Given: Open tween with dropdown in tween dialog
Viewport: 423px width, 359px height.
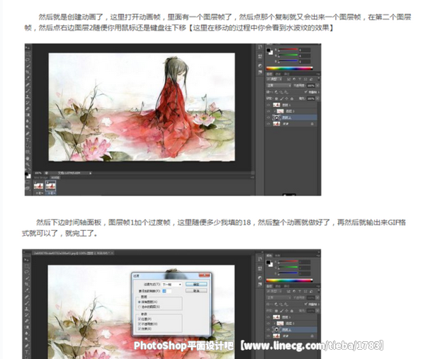Looking at the screenshot, I should [172, 285].
